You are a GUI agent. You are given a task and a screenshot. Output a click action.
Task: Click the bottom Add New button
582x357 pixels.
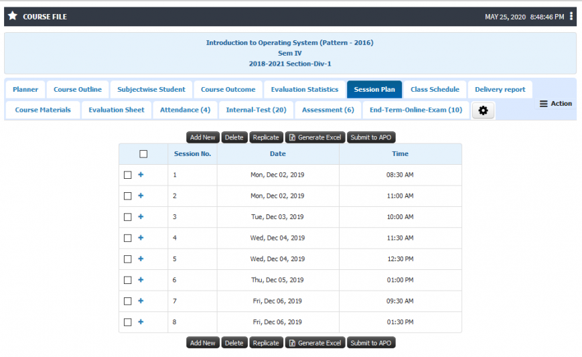[x=203, y=343]
